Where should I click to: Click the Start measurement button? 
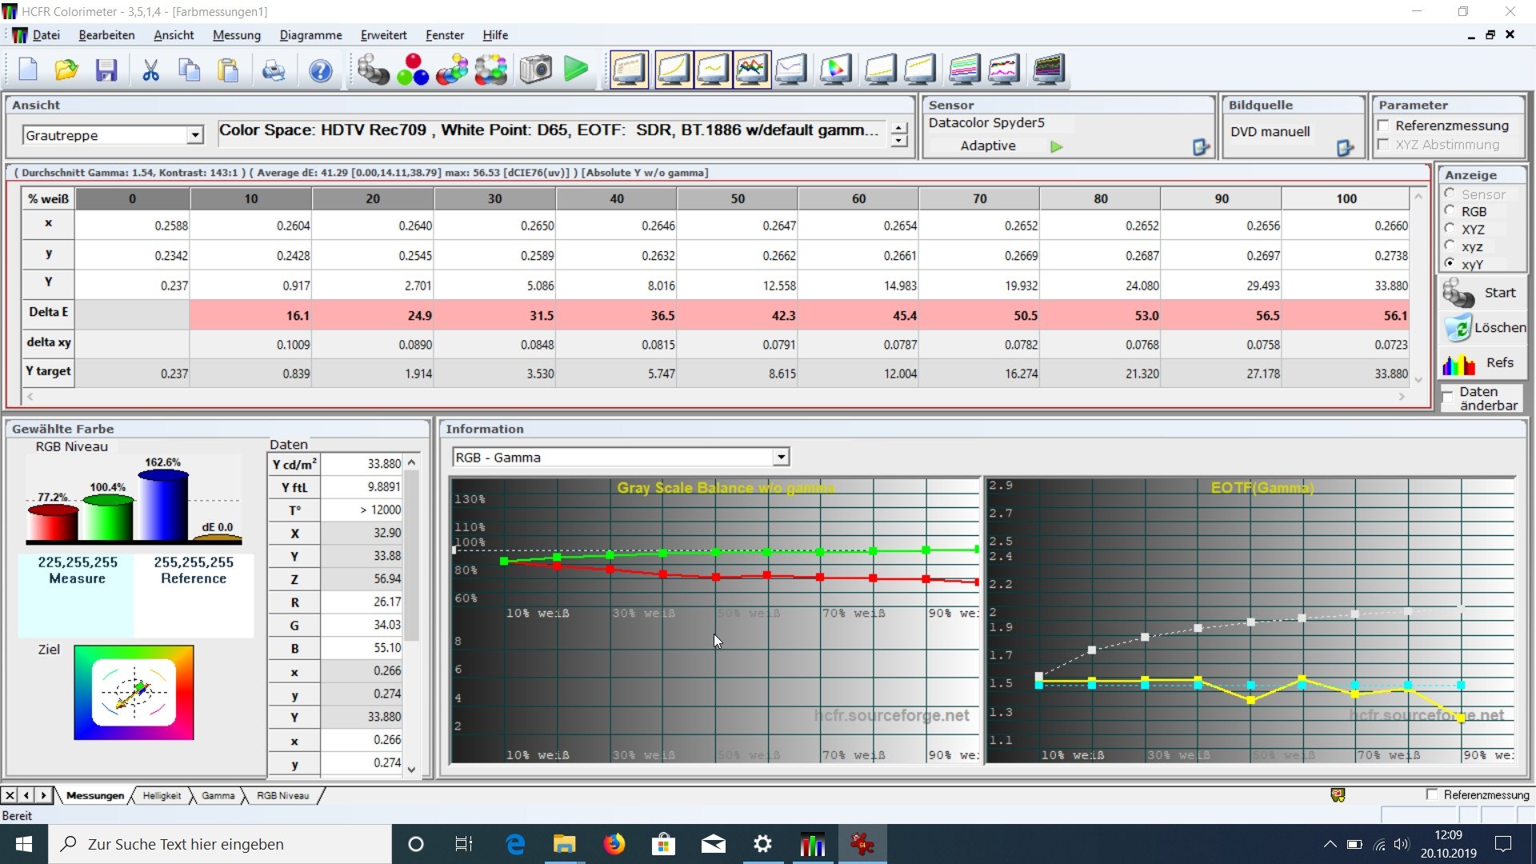pyautogui.click(x=1482, y=294)
